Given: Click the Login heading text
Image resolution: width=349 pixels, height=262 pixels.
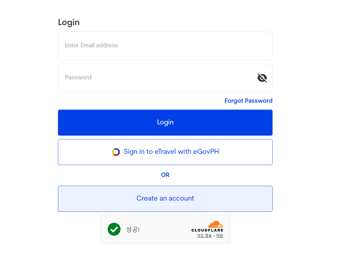Looking at the screenshot, I should 69,22.
